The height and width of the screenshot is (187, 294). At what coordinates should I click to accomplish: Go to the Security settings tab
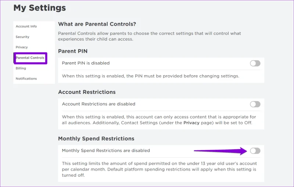click(x=22, y=37)
